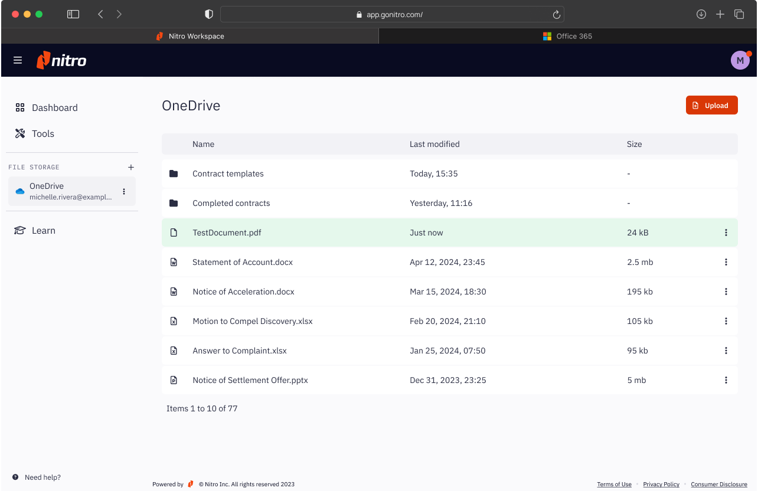Switch to the Office 365 browser tab

(567, 36)
